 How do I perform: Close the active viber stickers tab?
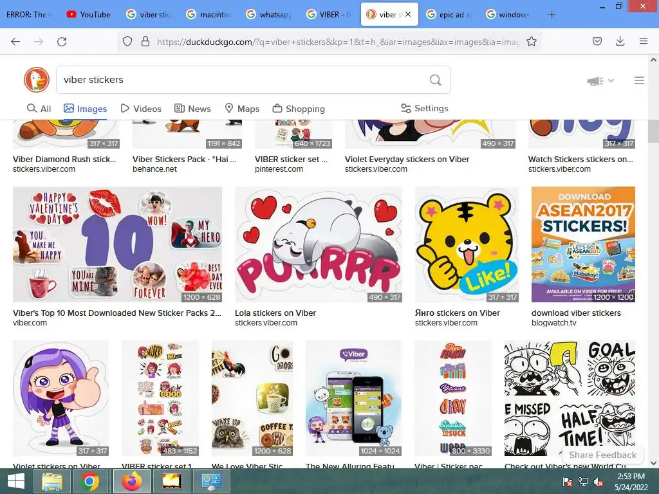tap(407, 14)
